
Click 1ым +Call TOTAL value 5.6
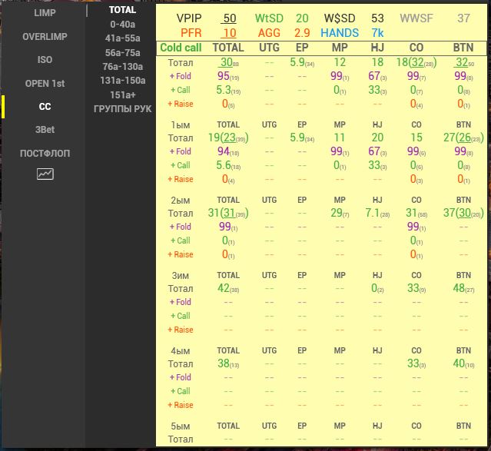tap(228, 165)
